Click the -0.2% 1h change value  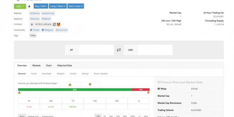coord(29,107)
